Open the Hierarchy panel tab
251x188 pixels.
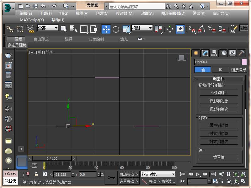(x=214, y=53)
